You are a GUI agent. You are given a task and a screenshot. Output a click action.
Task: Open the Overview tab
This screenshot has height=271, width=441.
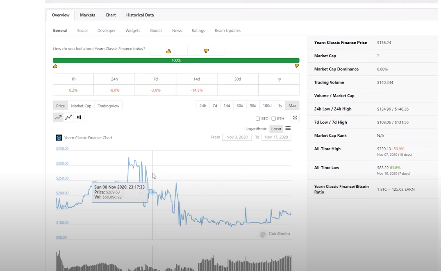tap(61, 15)
